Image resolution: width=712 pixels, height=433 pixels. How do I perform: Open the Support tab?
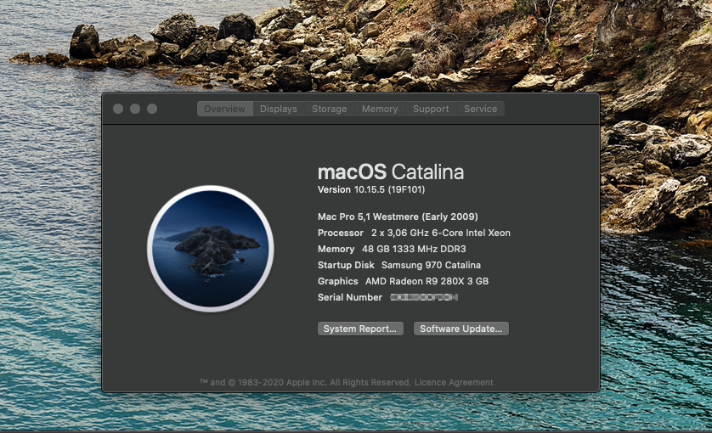[431, 109]
